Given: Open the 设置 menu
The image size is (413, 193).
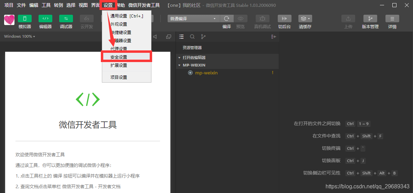Looking at the screenshot, I should pos(108,5).
